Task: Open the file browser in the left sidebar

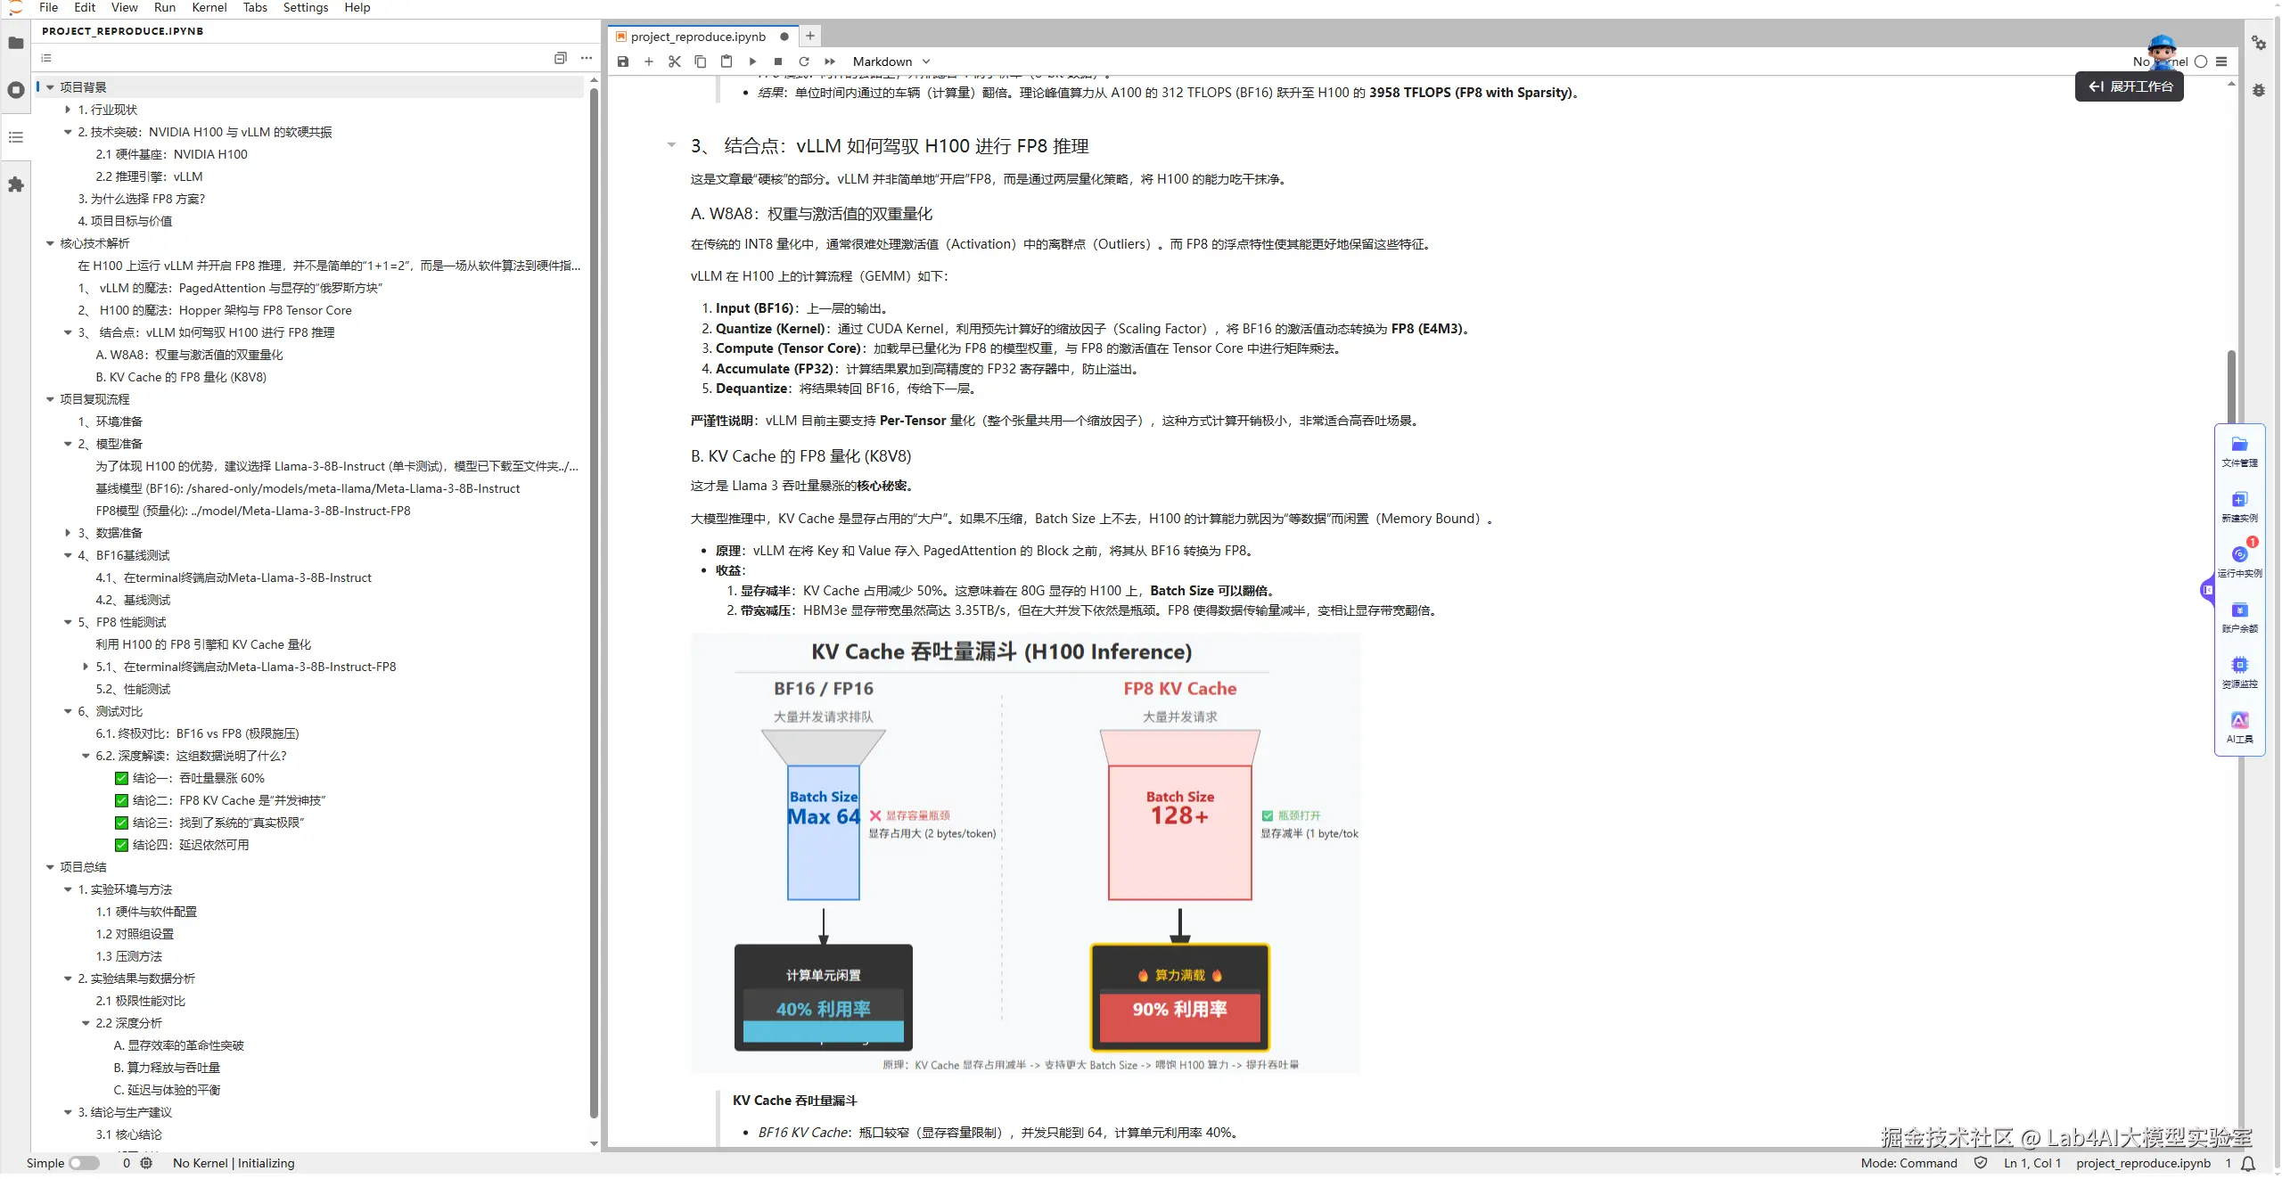Action: (x=15, y=43)
